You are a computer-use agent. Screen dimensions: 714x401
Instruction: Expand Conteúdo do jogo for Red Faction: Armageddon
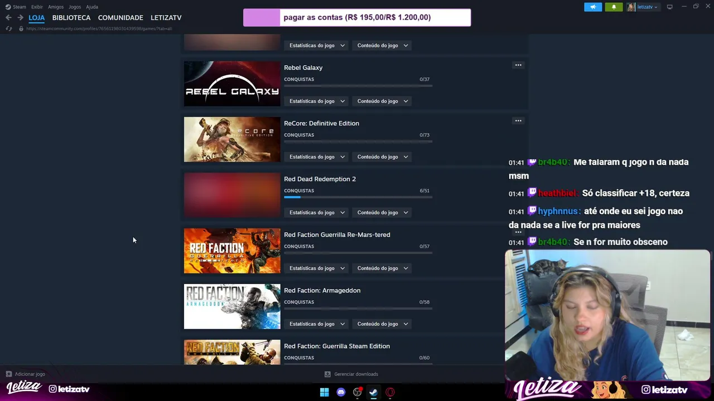(x=382, y=324)
